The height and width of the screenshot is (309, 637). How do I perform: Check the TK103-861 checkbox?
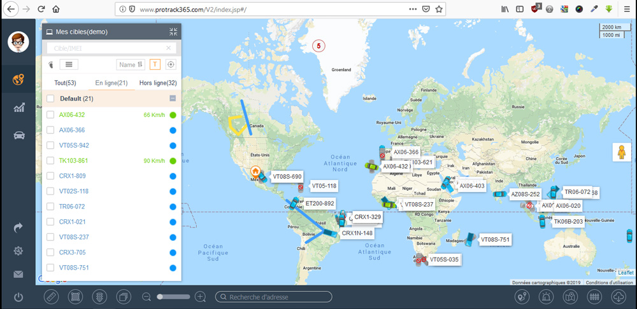click(50, 161)
